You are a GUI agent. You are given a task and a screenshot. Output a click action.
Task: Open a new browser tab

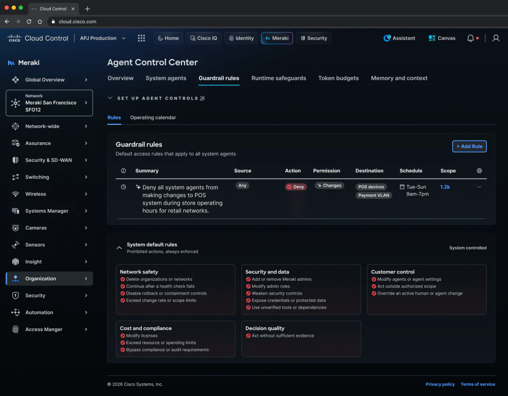coord(87,9)
